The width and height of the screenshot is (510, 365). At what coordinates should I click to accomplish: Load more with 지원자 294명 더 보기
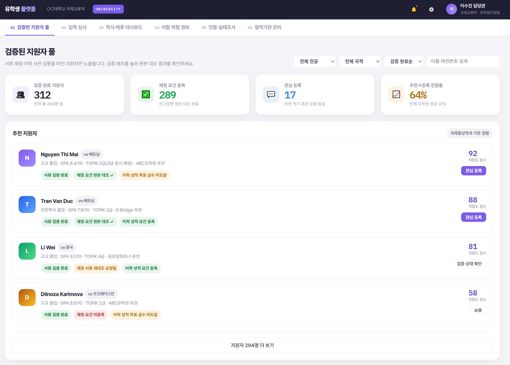pos(252,345)
